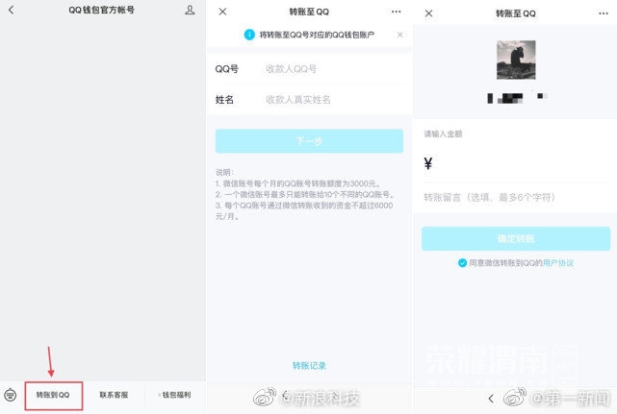The width and height of the screenshot is (617, 414).
Task: Open the 转账到QQ menu
Action: coord(54,395)
